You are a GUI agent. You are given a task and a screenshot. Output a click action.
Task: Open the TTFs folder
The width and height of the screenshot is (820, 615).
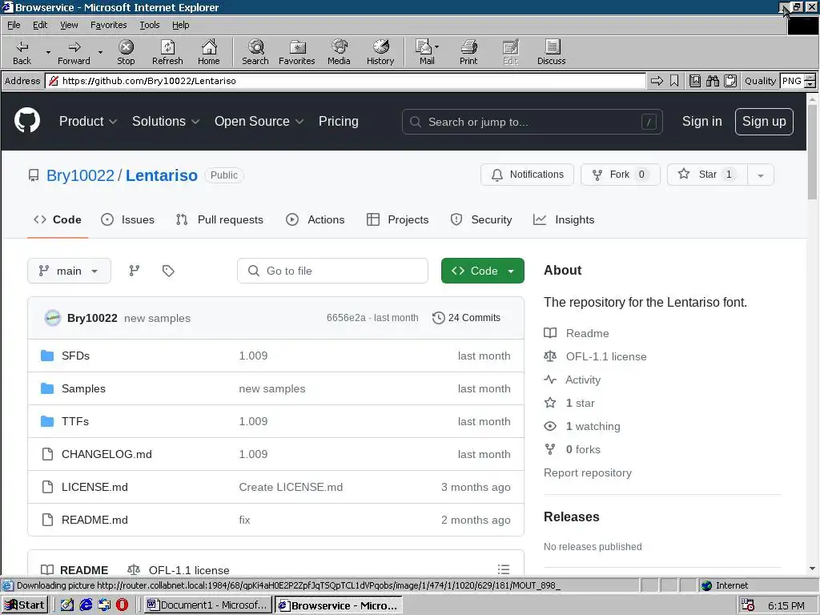coord(75,421)
